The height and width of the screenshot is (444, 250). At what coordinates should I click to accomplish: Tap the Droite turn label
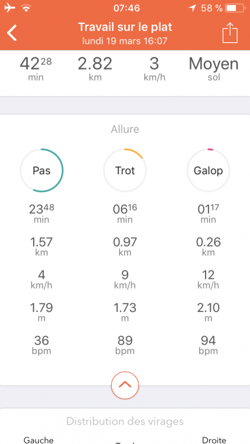(214, 440)
